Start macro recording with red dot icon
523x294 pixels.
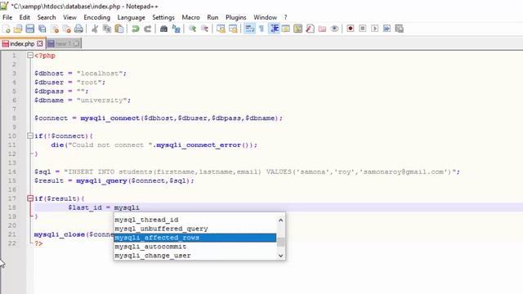[x=351, y=29]
